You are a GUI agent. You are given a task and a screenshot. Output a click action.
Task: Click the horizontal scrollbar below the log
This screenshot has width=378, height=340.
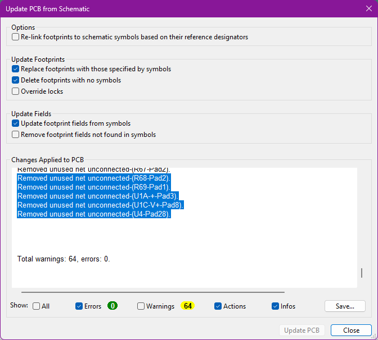pyautogui.click(x=153, y=292)
